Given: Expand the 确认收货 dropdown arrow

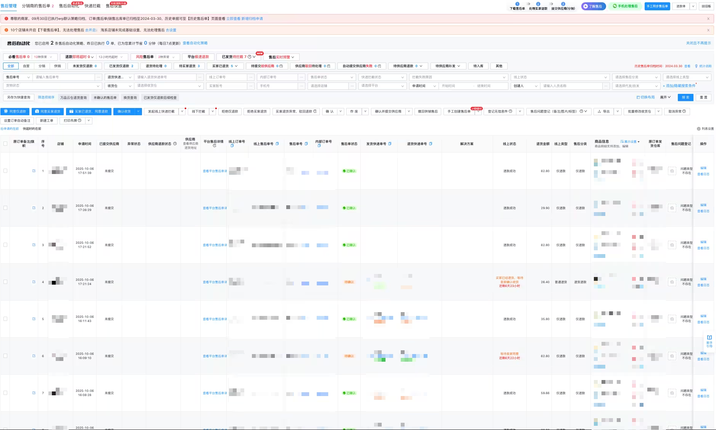Looking at the screenshot, I should click(138, 111).
